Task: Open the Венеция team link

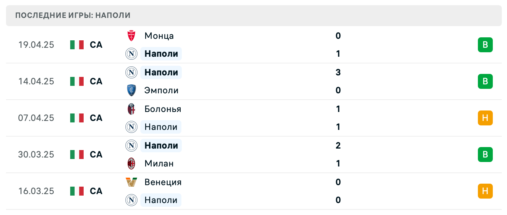Action: tap(163, 182)
